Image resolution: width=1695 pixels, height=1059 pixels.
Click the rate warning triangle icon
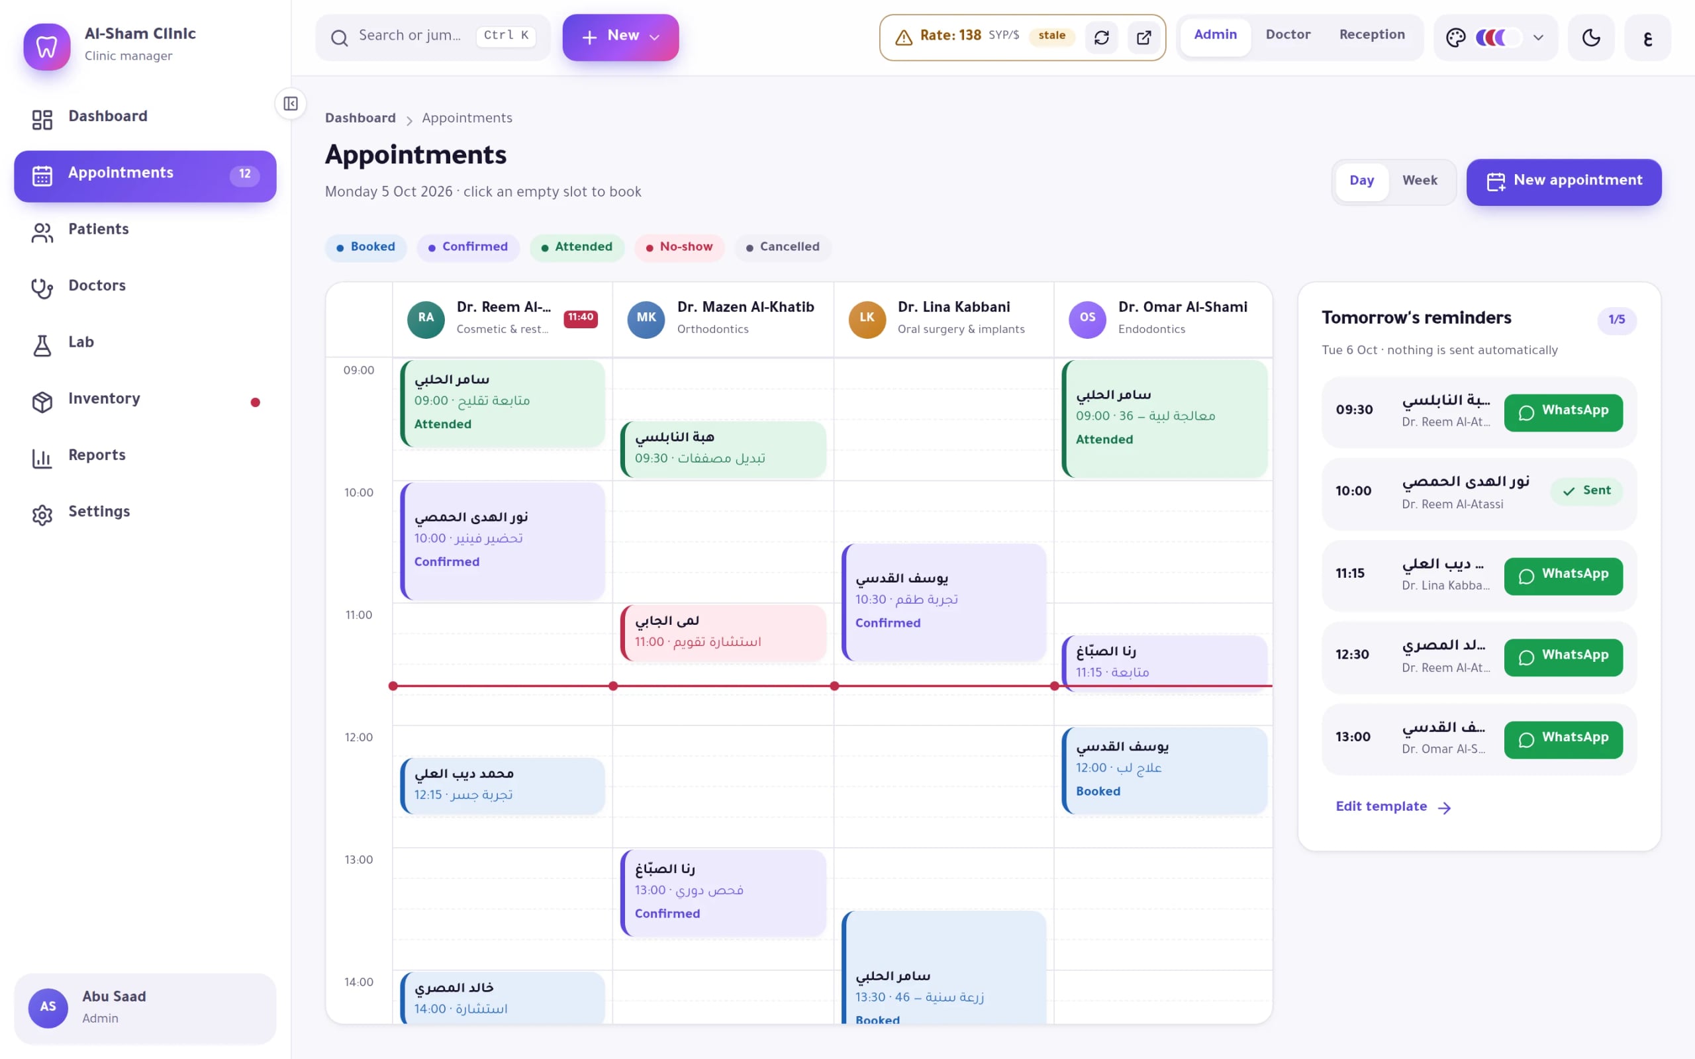(x=904, y=37)
